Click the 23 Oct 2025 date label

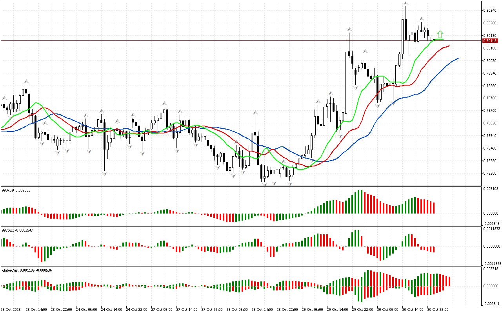tap(12, 310)
